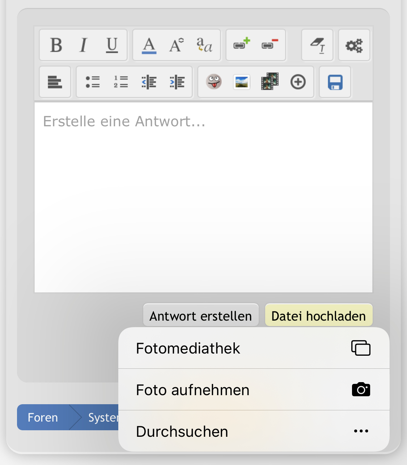Click the remove formatting eraser icon
Viewport: 407px width, 465px height.
tap(317, 45)
